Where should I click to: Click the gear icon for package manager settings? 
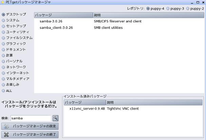point(6,126)
